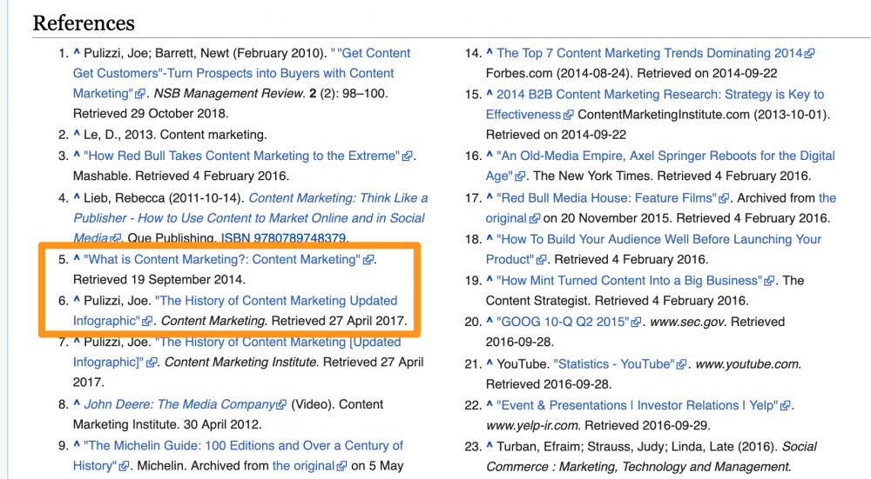The width and height of the screenshot is (871, 479).
Task: Click "the original" archive link in reference 9
Action: (x=303, y=465)
